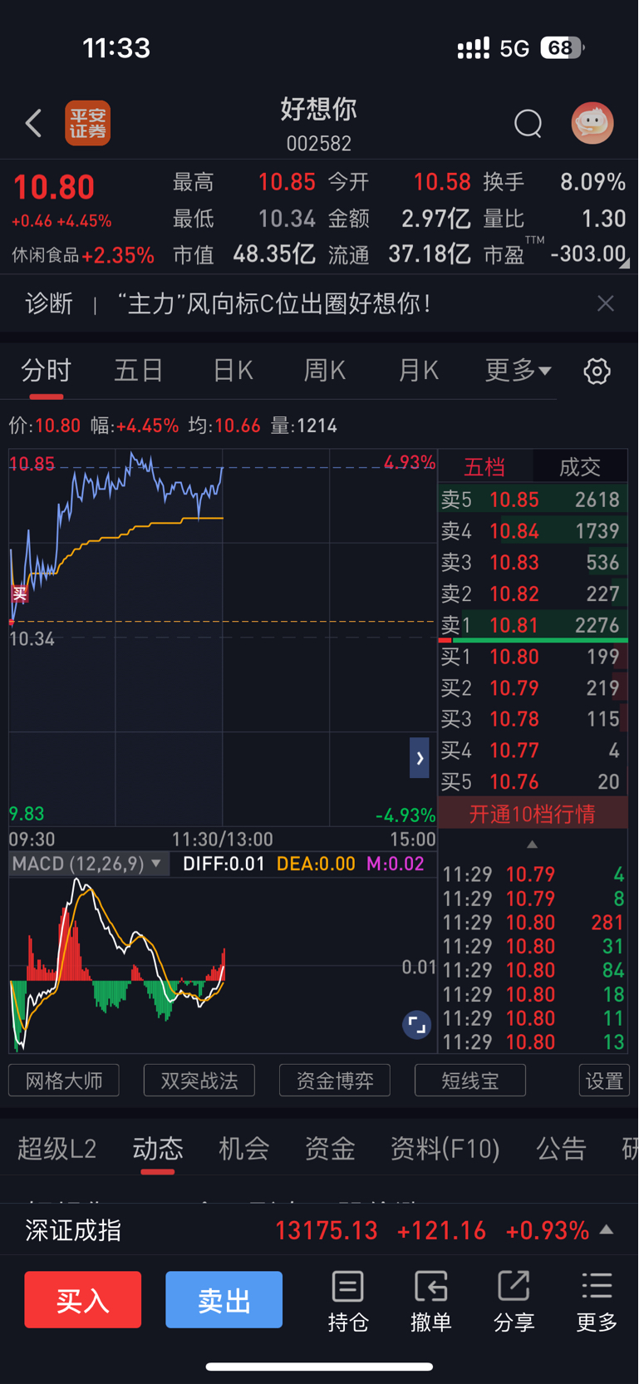Tap the red 买入 button
The width and height of the screenshot is (639, 1384).
[83, 1300]
